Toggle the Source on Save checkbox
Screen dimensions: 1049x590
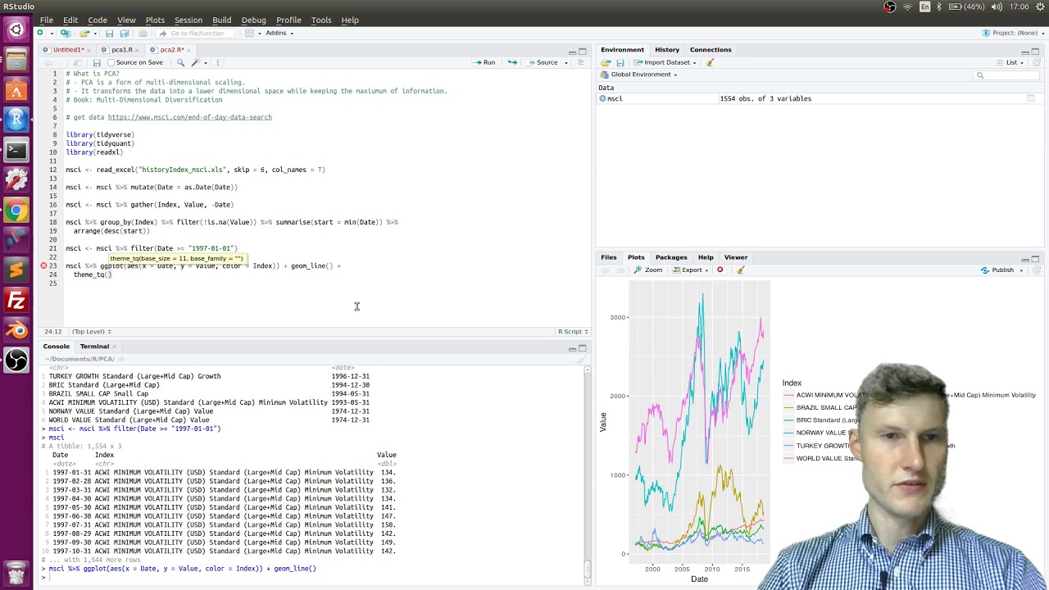[x=111, y=62]
